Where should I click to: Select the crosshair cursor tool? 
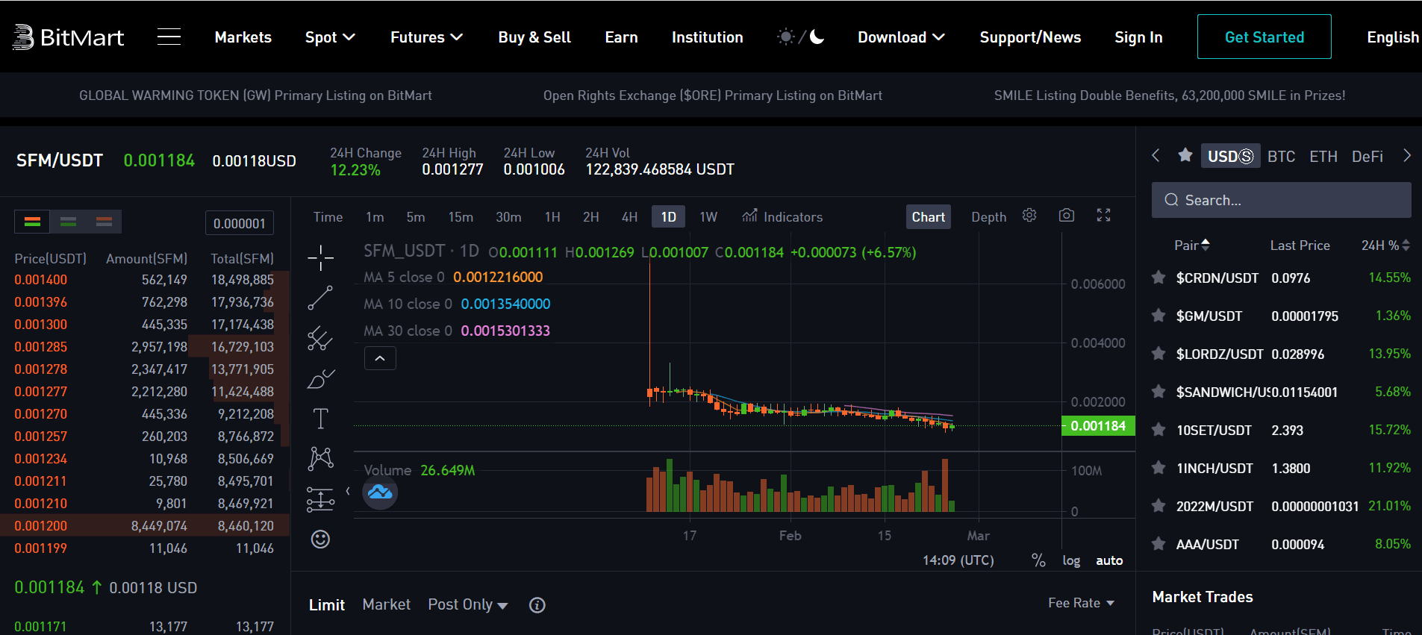tap(320, 258)
